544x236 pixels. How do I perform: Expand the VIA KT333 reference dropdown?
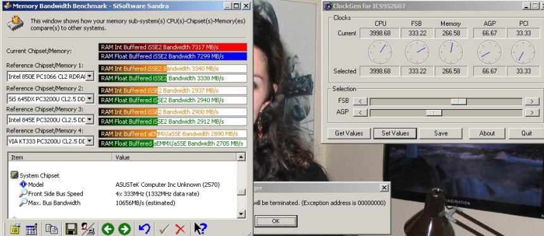tap(90, 141)
